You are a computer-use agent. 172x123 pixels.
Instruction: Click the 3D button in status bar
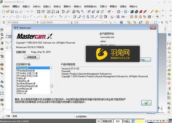[98, 121]
